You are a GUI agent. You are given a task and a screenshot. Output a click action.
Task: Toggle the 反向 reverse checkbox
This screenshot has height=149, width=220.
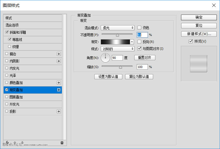(139, 42)
